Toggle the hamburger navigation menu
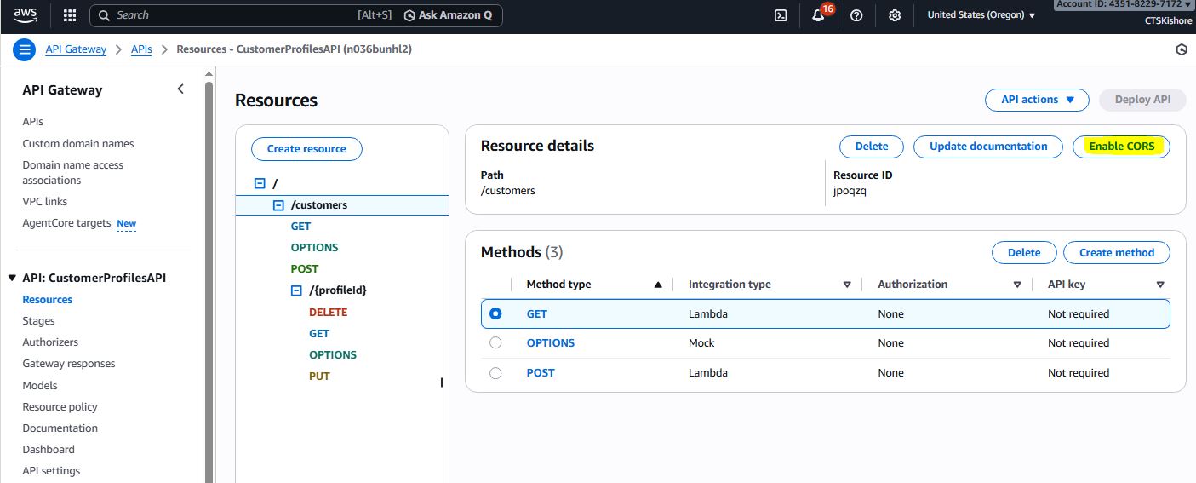This screenshot has width=1196, height=483. click(x=25, y=49)
